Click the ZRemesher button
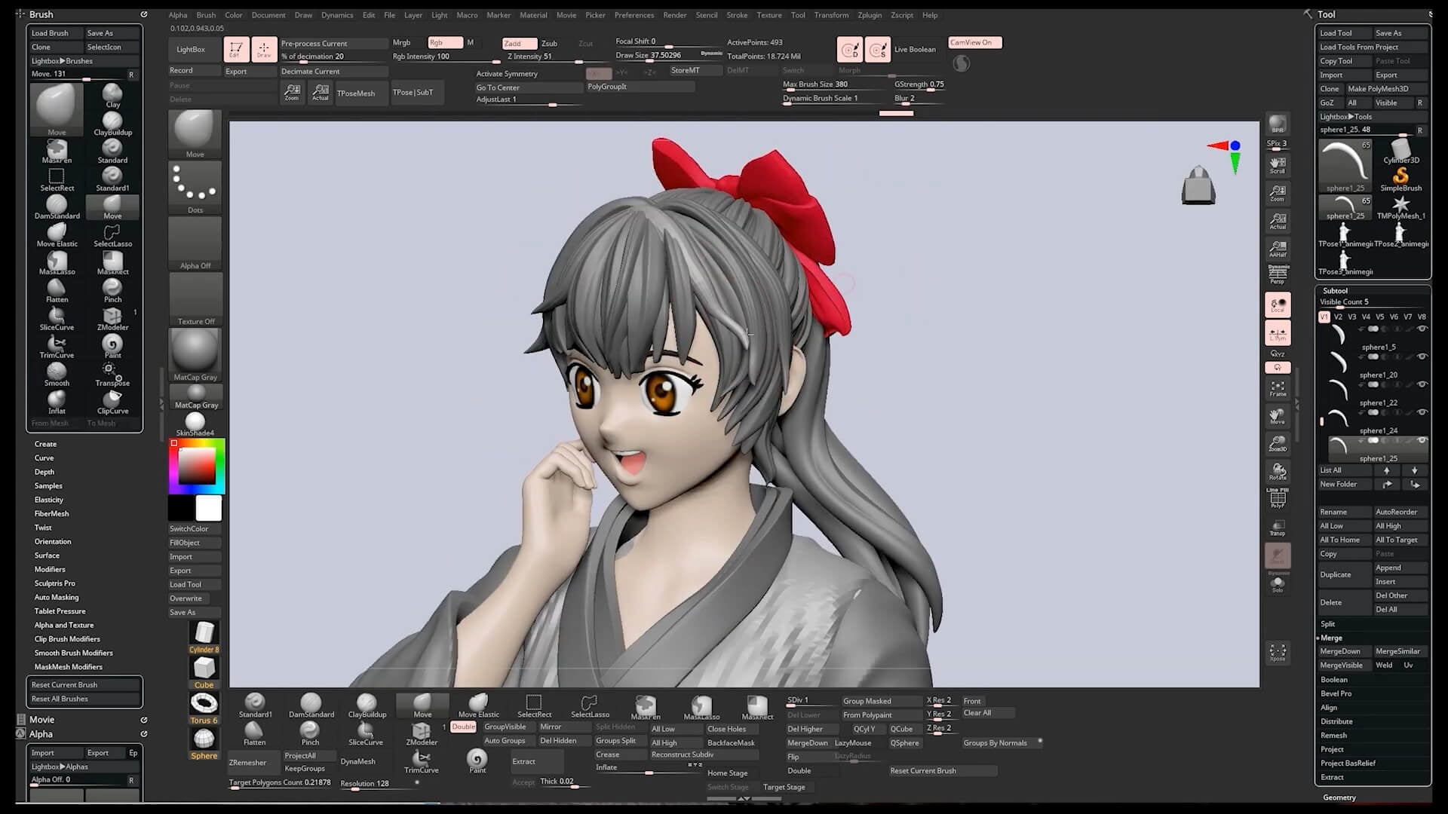The height and width of the screenshot is (814, 1448). point(253,763)
